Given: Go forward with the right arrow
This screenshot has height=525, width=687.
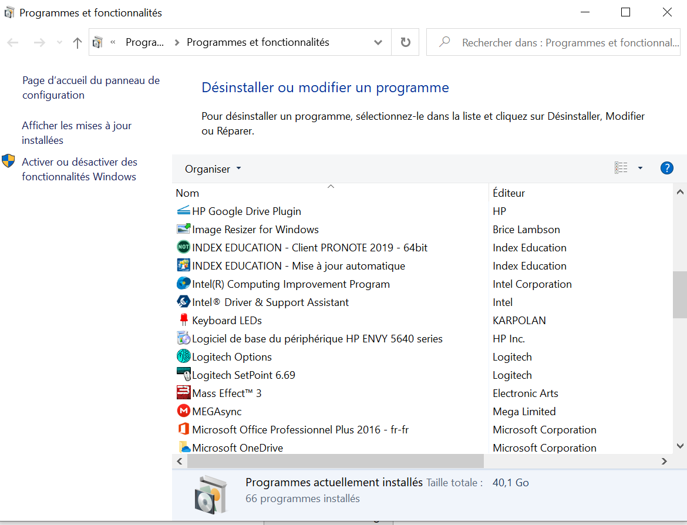Looking at the screenshot, I should 39,42.
